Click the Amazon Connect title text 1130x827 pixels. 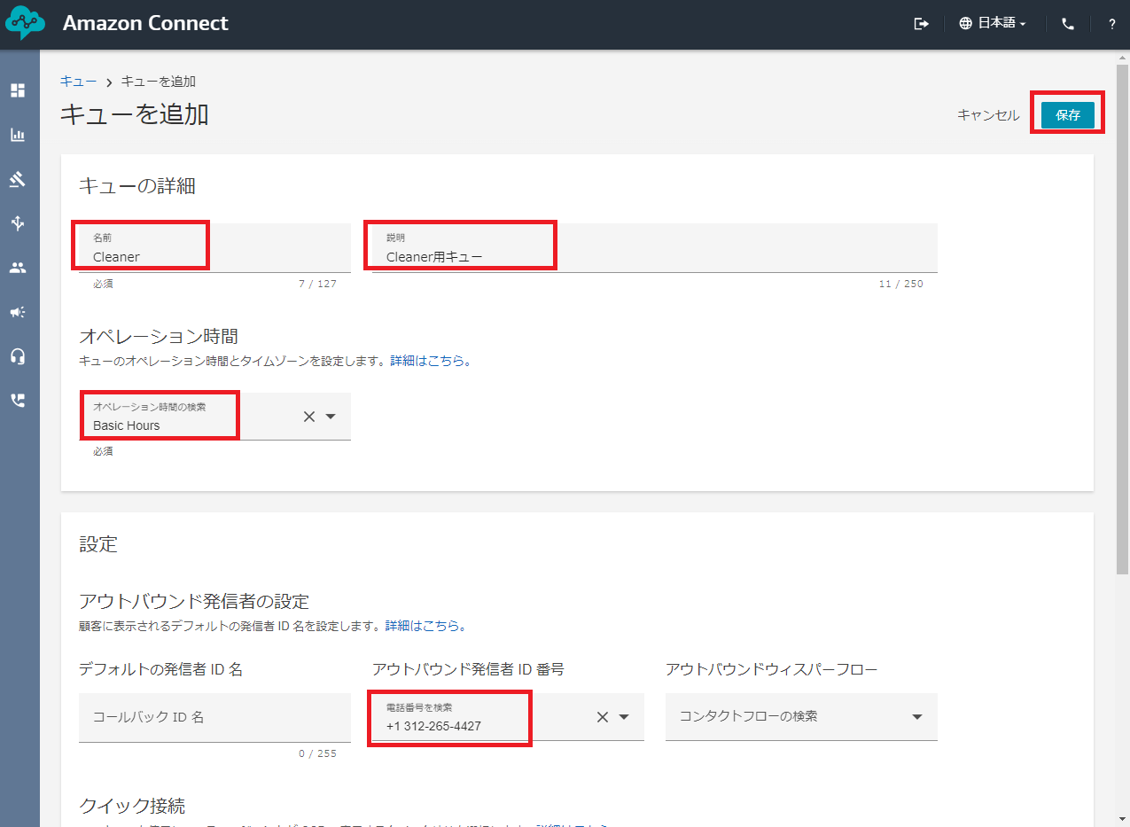coord(145,24)
